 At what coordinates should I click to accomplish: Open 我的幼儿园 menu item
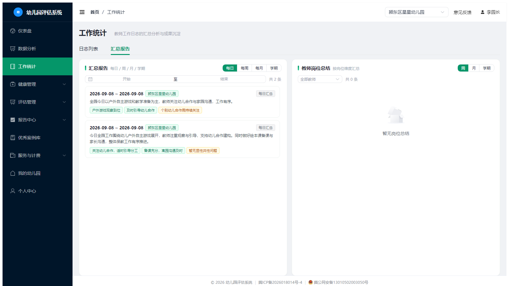pyautogui.click(x=38, y=173)
